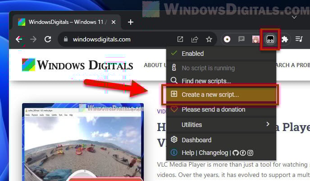Open Tampermonkey's Facebook icon link
The image size is (310, 181).
[x=243, y=153]
